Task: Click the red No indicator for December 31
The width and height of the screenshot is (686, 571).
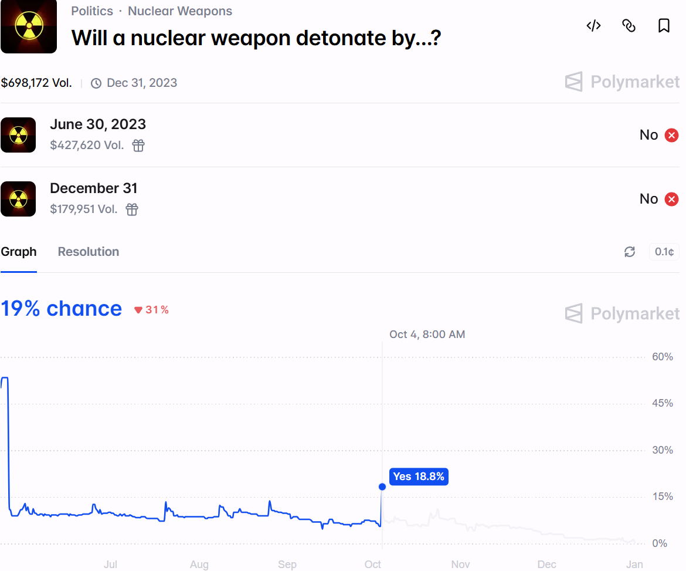Action: pyautogui.click(x=671, y=199)
